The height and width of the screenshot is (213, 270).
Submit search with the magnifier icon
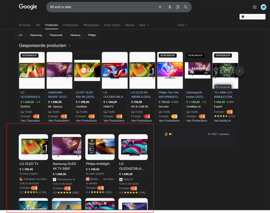[185, 7]
